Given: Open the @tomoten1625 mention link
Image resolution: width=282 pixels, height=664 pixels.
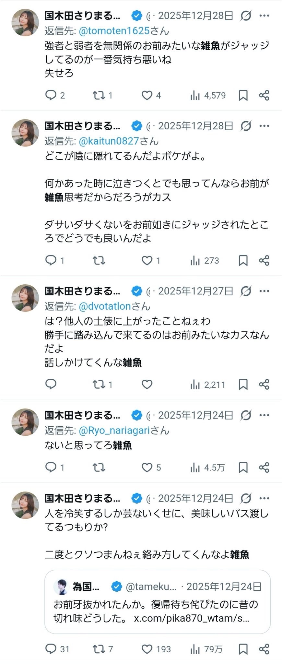Looking at the screenshot, I should [x=114, y=31].
